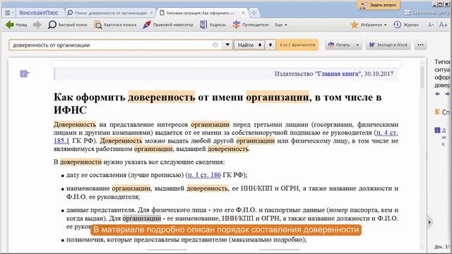Screen dimensions: 452x254
Task: Click the '1 из 2 фрагментов' indicator
Action: [x=297, y=45]
